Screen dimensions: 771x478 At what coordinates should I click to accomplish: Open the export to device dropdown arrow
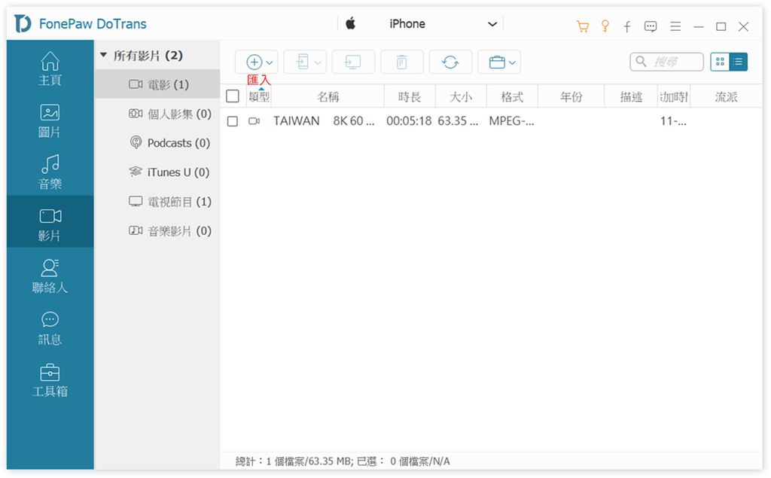[318, 62]
